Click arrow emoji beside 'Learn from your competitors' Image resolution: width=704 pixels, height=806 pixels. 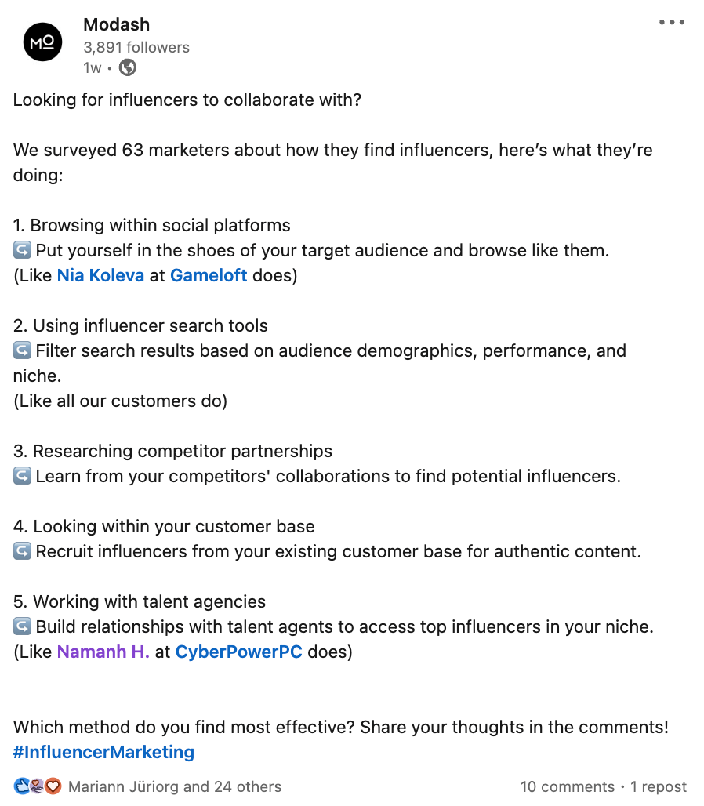[x=22, y=476]
